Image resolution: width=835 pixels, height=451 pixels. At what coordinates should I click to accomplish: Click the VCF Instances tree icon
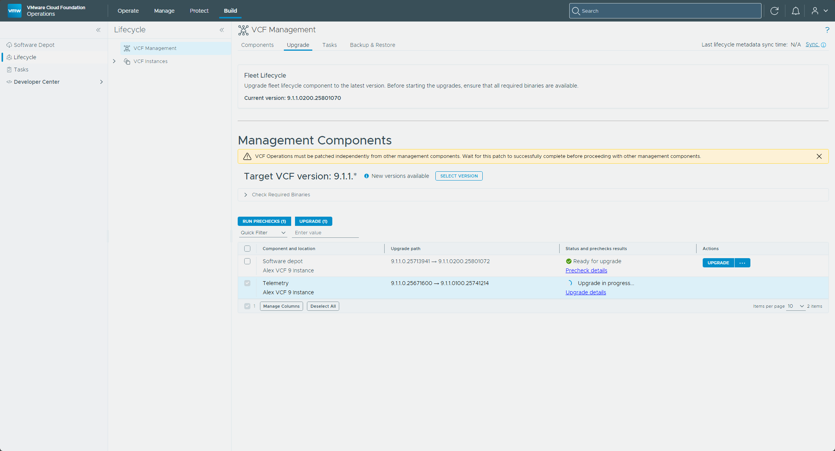pos(127,61)
